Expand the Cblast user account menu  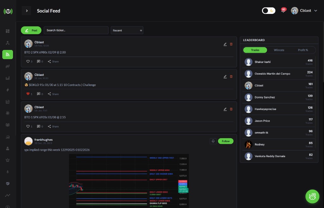tap(304, 11)
